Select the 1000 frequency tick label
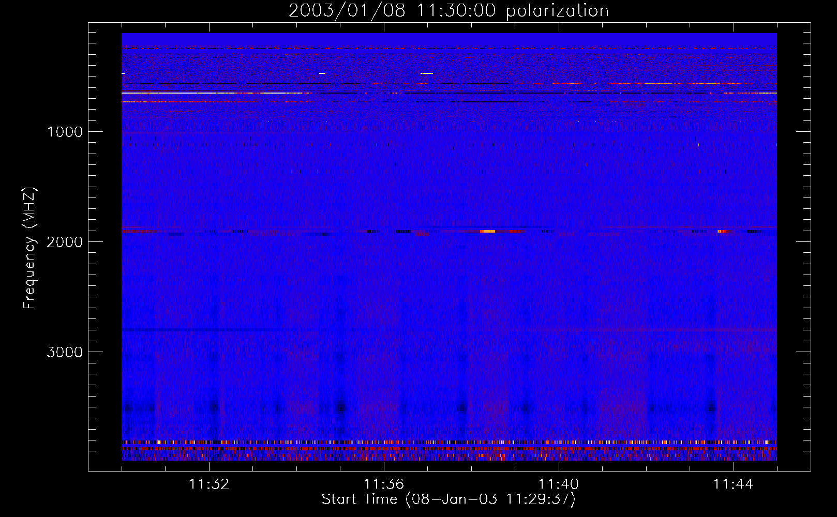 (65, 132)
